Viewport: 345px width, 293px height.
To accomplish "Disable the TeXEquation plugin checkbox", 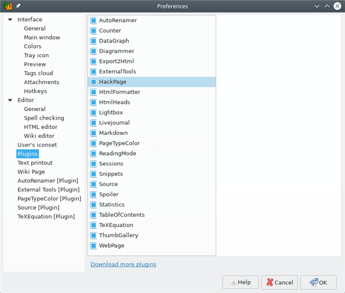I will pos(94,225).
